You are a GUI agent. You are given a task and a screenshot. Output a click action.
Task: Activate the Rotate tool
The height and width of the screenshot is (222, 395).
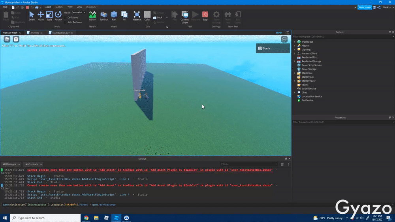click(58, 16)
